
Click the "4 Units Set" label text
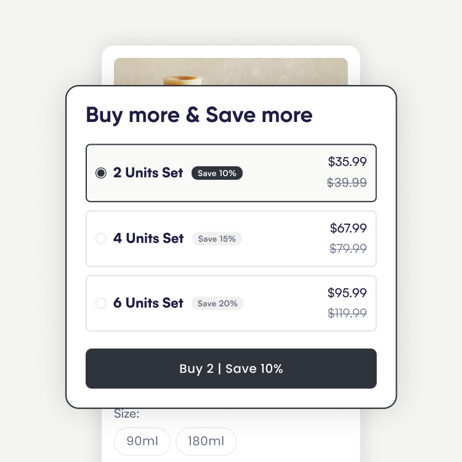click(148, 238)
